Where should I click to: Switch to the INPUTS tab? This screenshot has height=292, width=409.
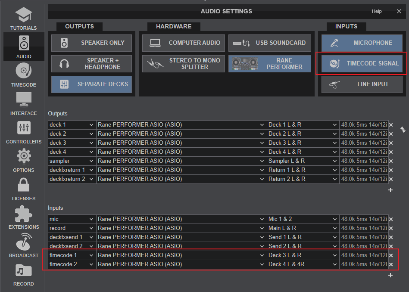pyautogui.click(x=346, y=26)
